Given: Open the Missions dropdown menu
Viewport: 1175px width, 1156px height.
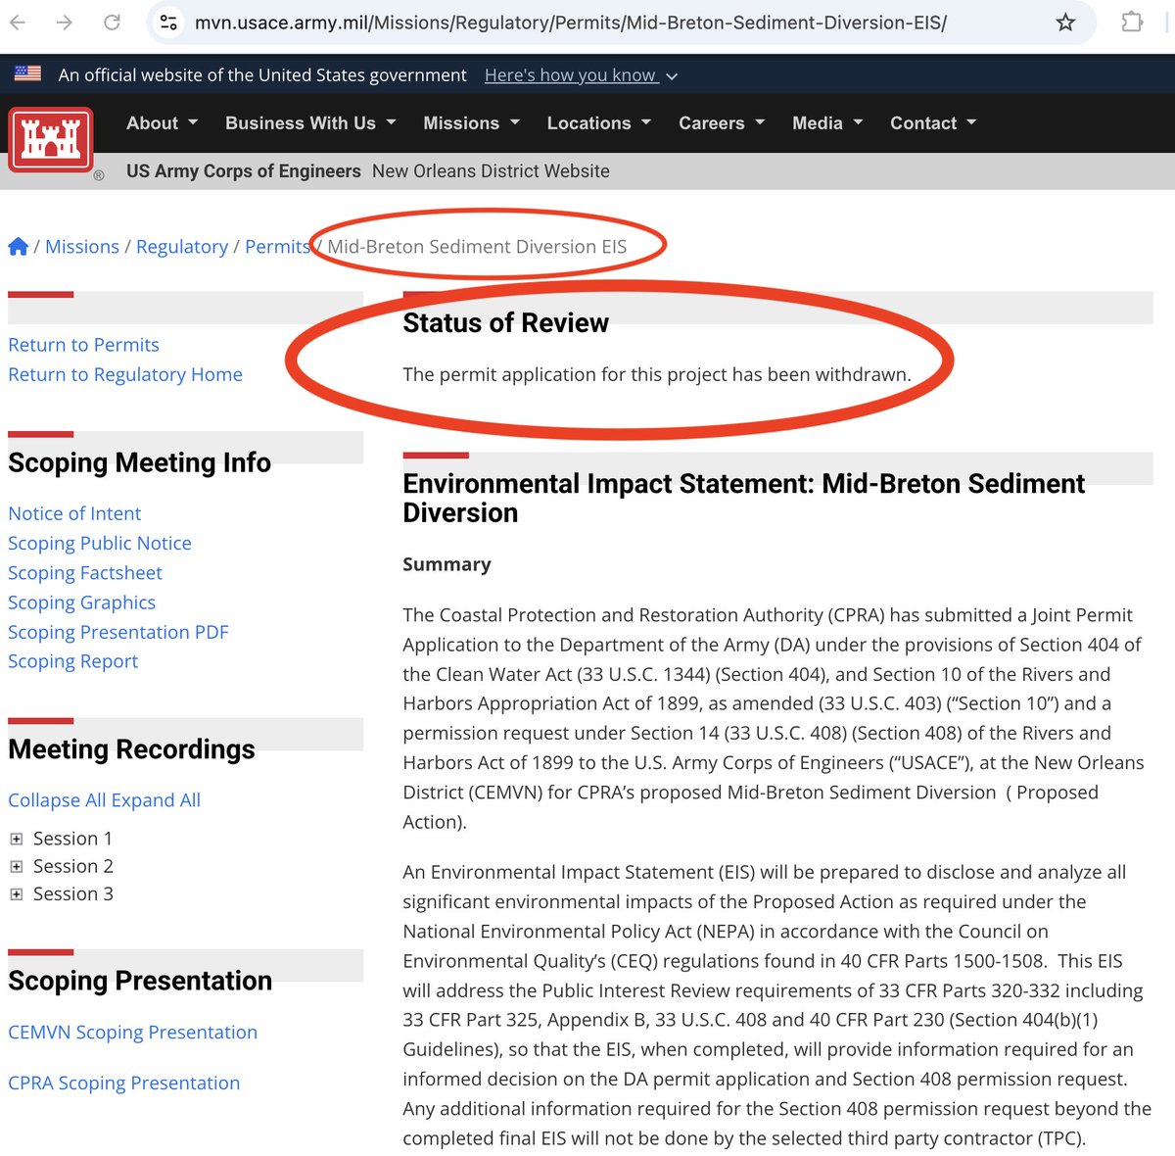Looking at the screenshot, I should coord(471,123).
